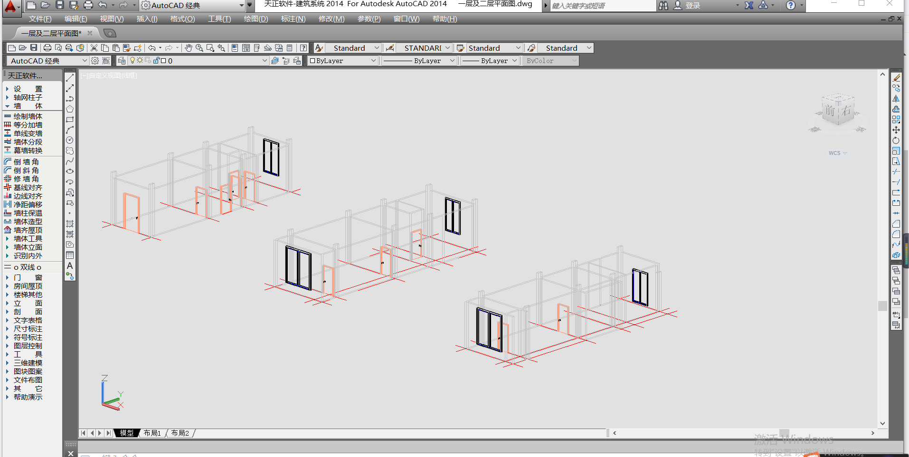
Task: Click the vertical scrollbar down arrow
Action: point(882,423)
